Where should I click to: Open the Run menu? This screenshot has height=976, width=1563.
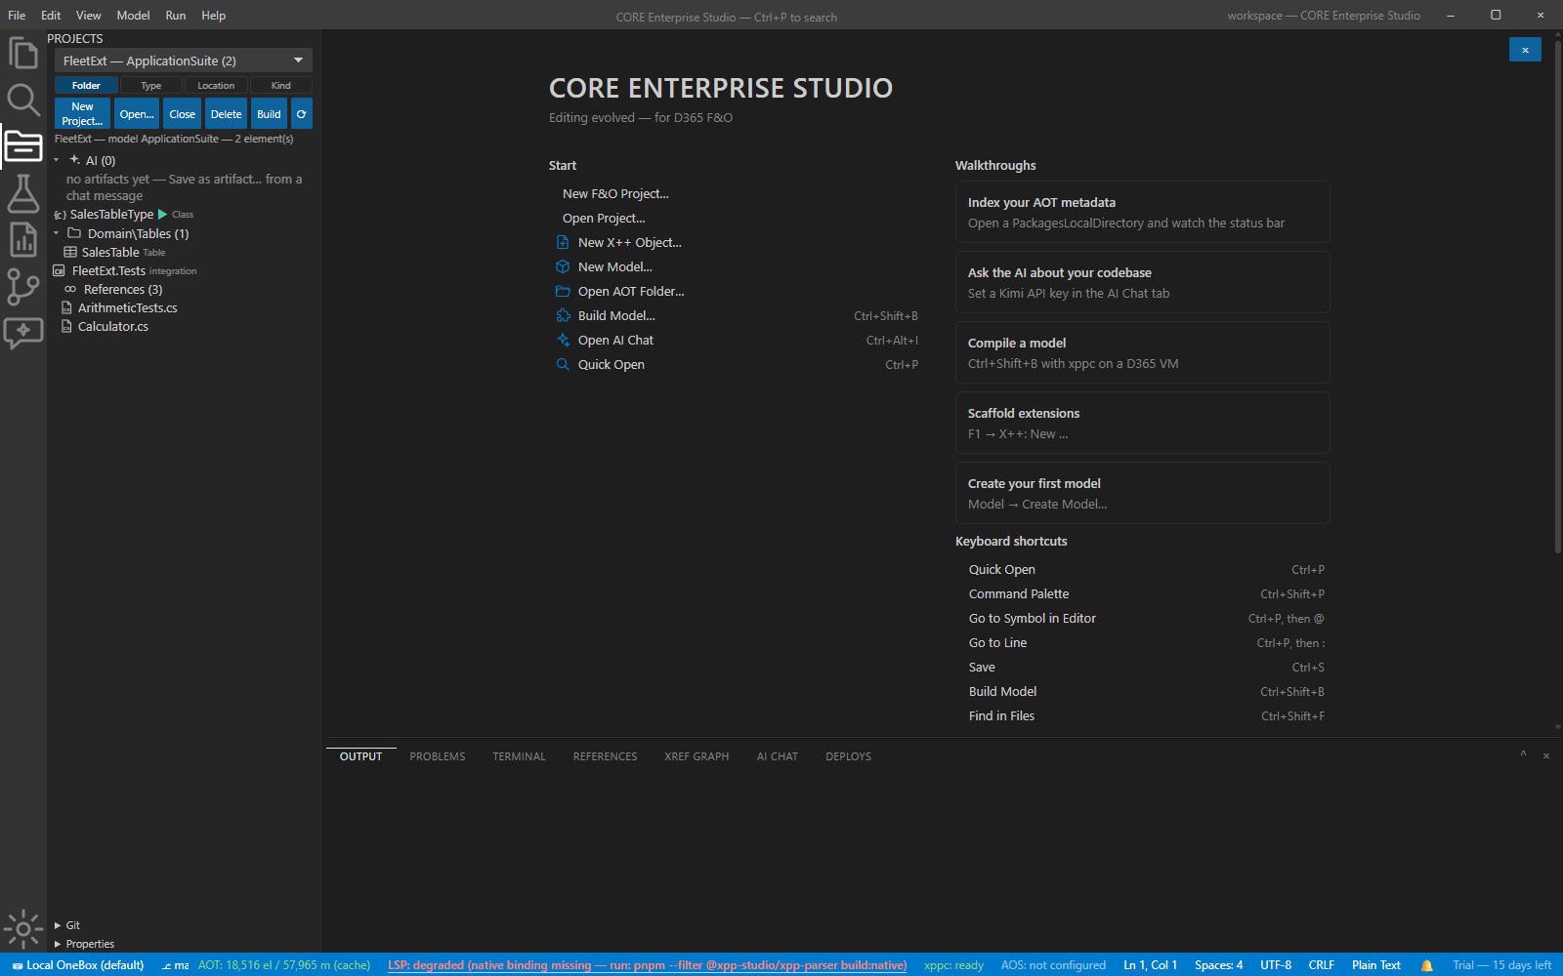click(176, 16)
